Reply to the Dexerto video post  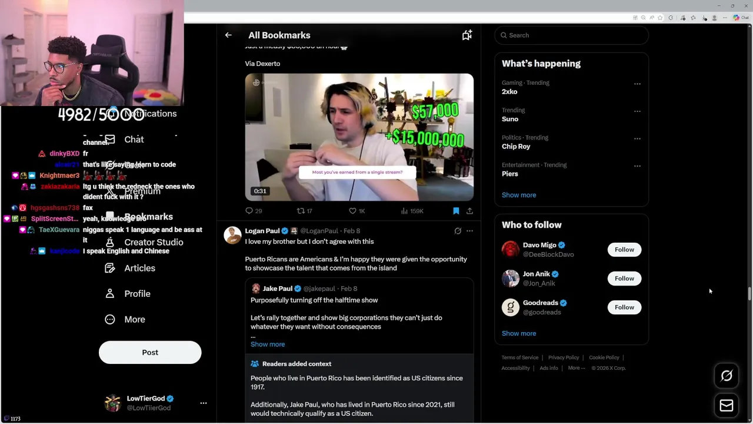click(x=254, y=211)
